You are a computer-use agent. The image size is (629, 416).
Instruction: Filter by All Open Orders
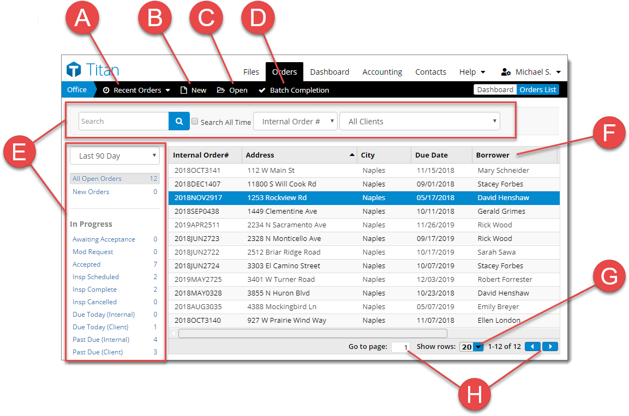click(115, 179)
